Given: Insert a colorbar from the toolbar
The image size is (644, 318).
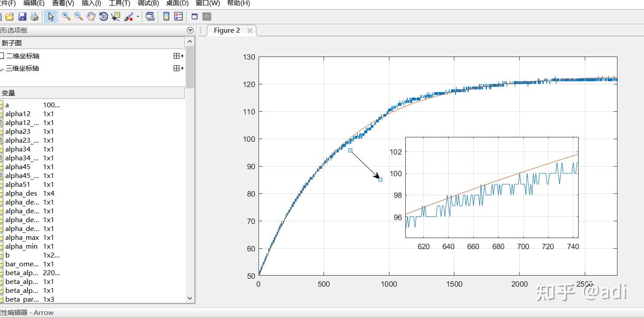Looking at the screenshot, I should (x=166, y=17).
